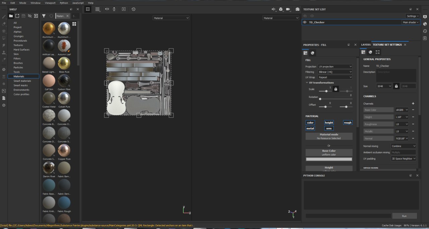Toggle the UV scale lock
This screenshot has width=429, height=229.
336,89
